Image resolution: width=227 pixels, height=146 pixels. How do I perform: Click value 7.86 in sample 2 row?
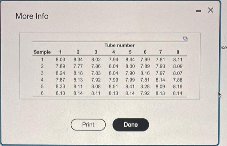tap(96, 66)
